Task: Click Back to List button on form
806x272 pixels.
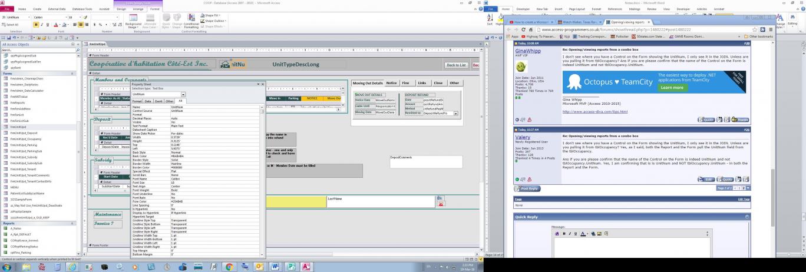Action: coord(456,65)
